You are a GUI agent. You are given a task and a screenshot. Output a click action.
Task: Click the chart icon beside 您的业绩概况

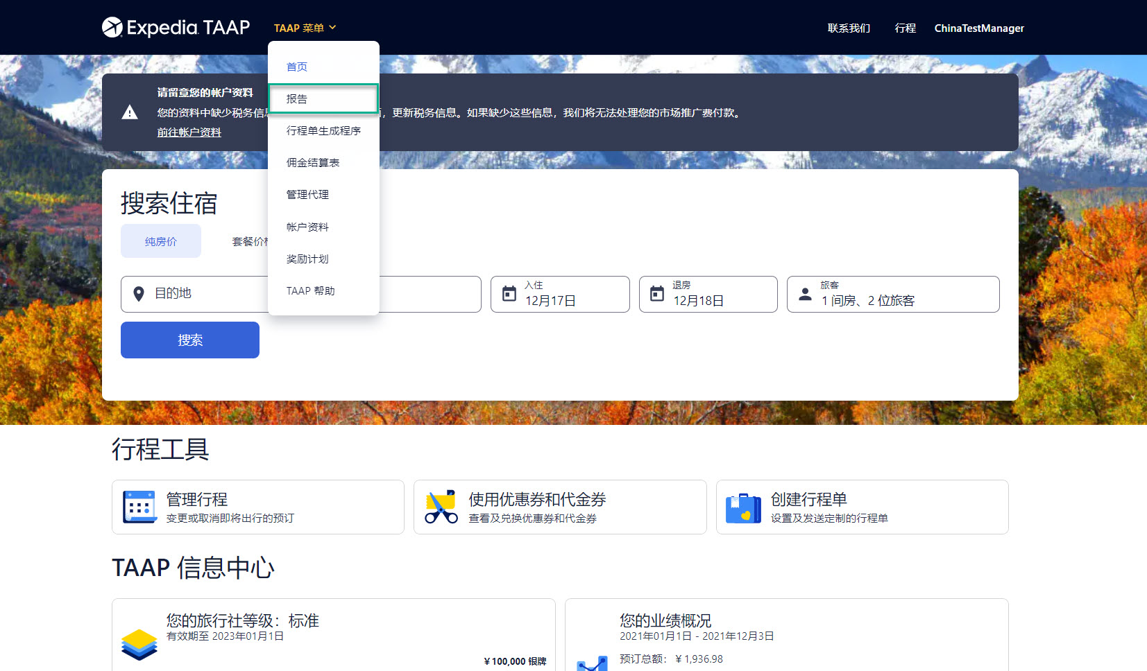pyautogui.click(x=592, y=663)
